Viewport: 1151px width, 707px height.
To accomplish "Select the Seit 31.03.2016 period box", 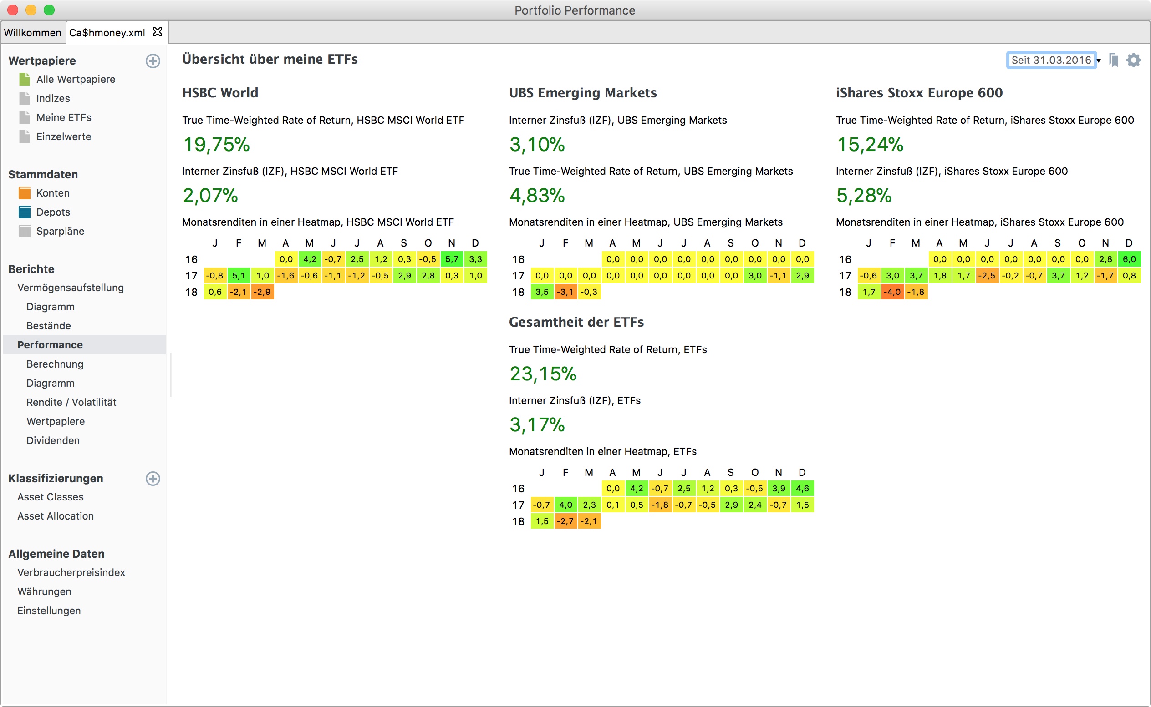I will pos(1050,61).
